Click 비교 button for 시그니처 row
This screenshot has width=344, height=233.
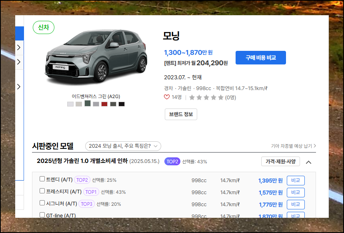tap(296, 204)
